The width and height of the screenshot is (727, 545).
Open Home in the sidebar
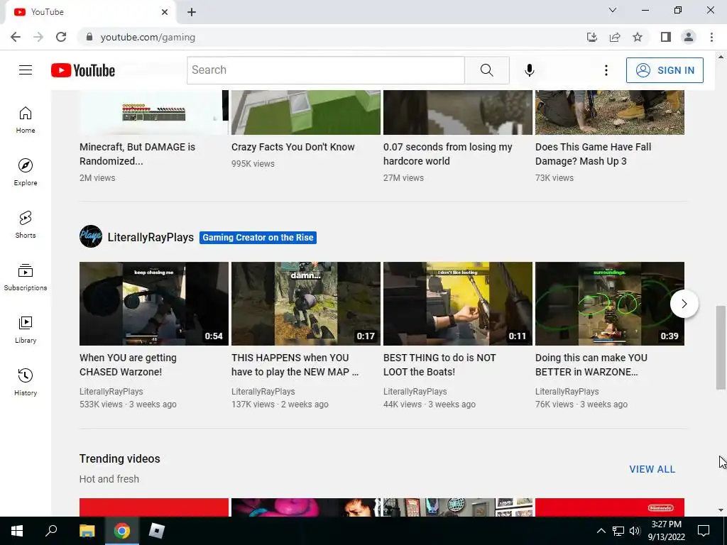[26, 119]
